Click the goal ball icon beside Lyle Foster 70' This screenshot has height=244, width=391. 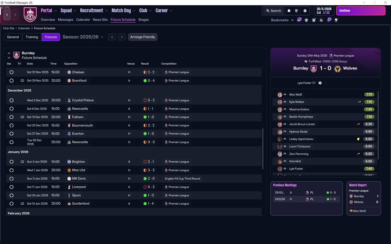320,83
